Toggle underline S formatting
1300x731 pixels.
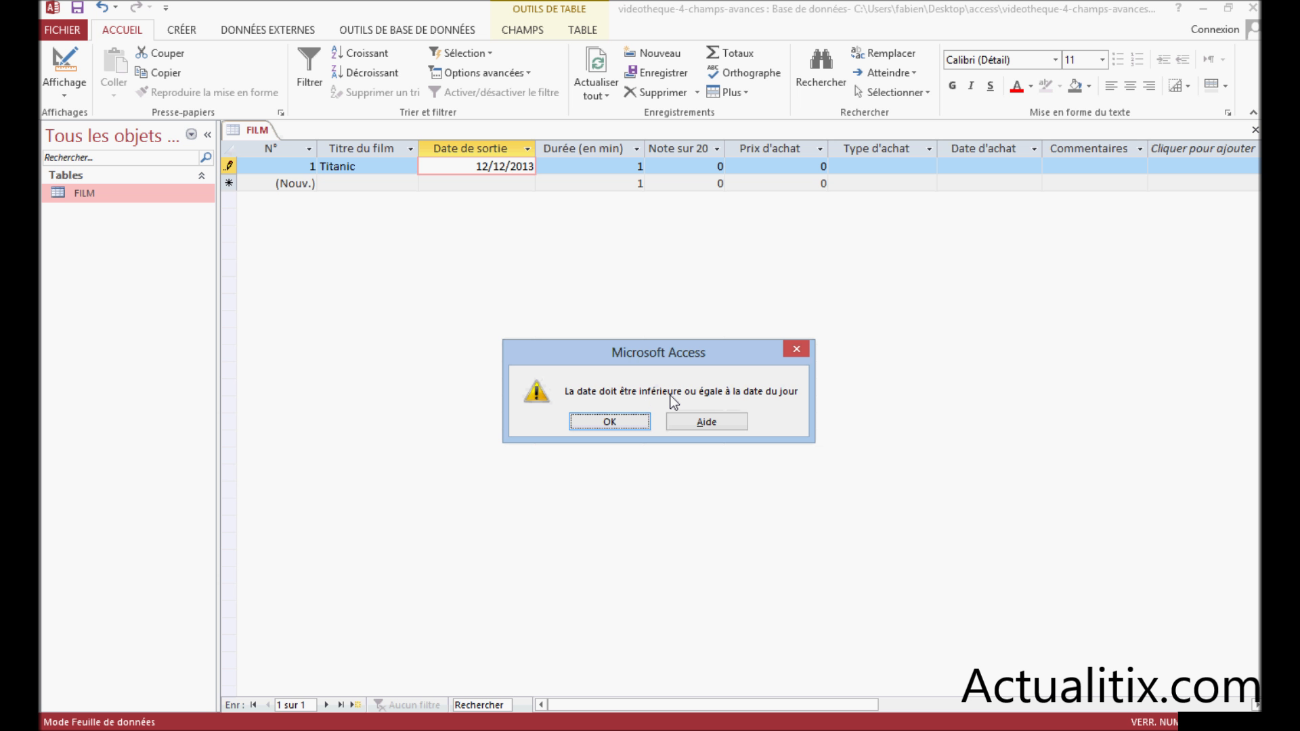pos(990,86)
